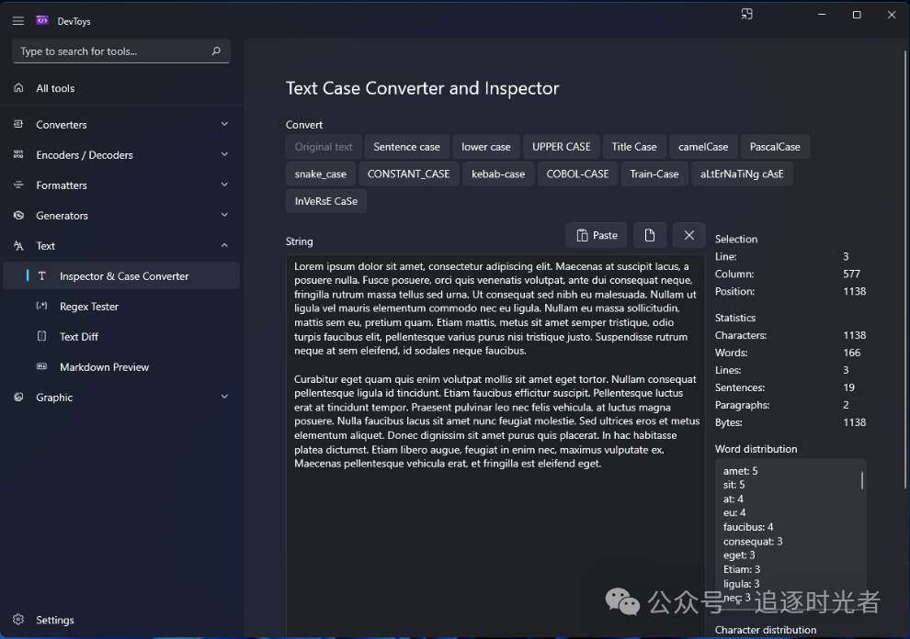Click the Paragraphs value 2
Screen dimensions: 910x639
coord(846,405)
